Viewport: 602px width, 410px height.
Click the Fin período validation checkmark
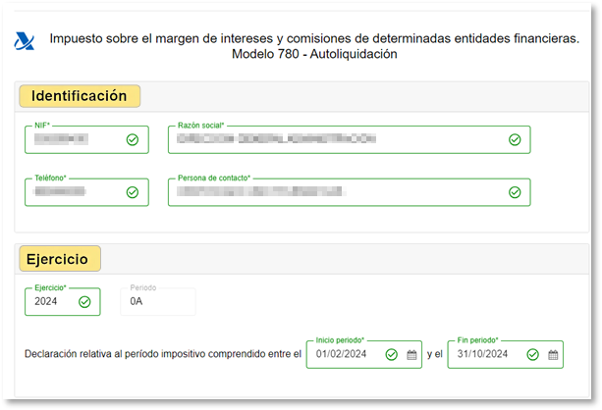pyautogui.click(x=532, y=355)
